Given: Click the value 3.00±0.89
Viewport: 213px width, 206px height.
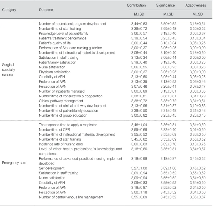Looking at the screenshot, I should (x=139, y=91).
